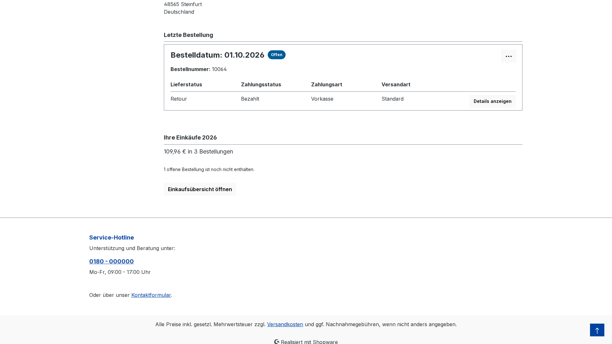Click the Service-Hotline heading
Viewport: 612px width, 344px height.
point(112,238)
